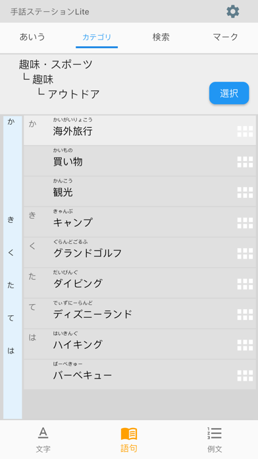Open the グランドゴルフ entry

tap(140, 253)
